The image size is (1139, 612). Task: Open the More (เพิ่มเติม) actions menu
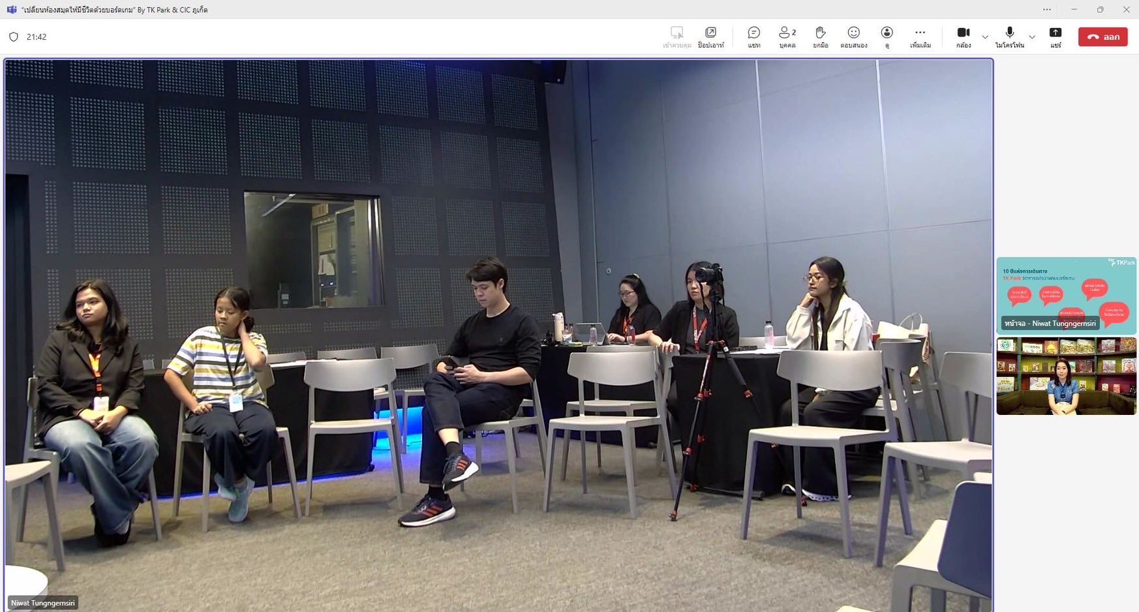(920, 37)
